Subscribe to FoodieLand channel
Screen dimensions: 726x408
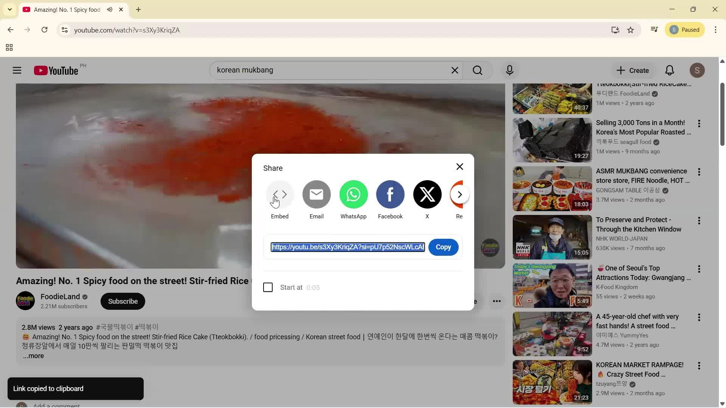(123, 301)
